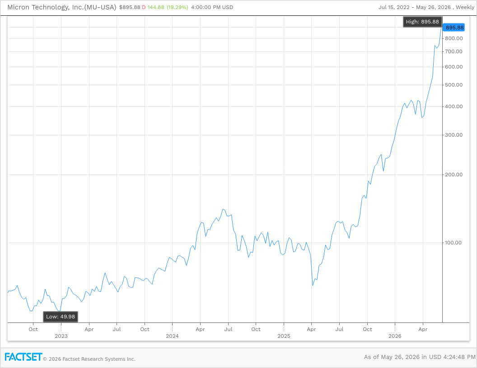The image size is (477, 368).
Task: Click the last price '$895.88' in header
Action: (130, 7)
